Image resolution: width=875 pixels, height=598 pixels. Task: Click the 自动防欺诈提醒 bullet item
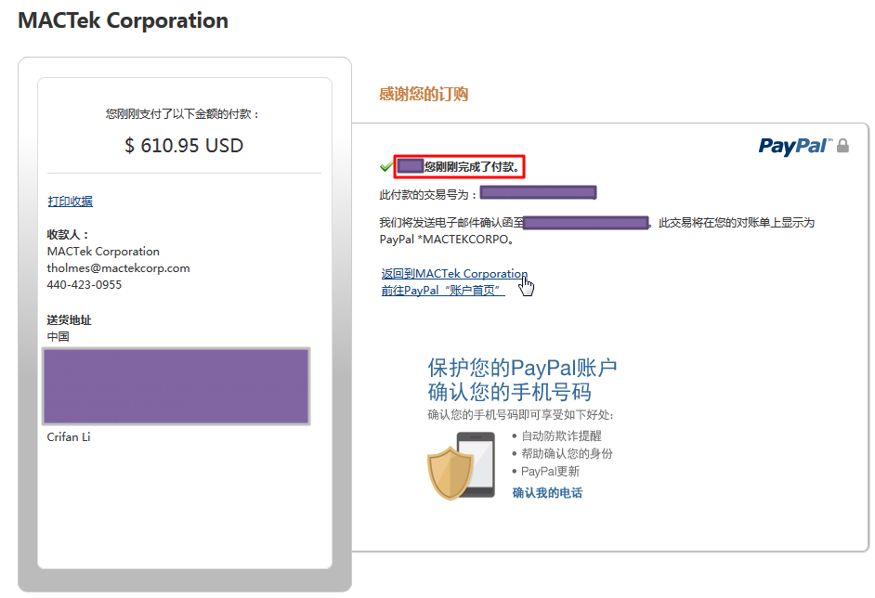561,435
